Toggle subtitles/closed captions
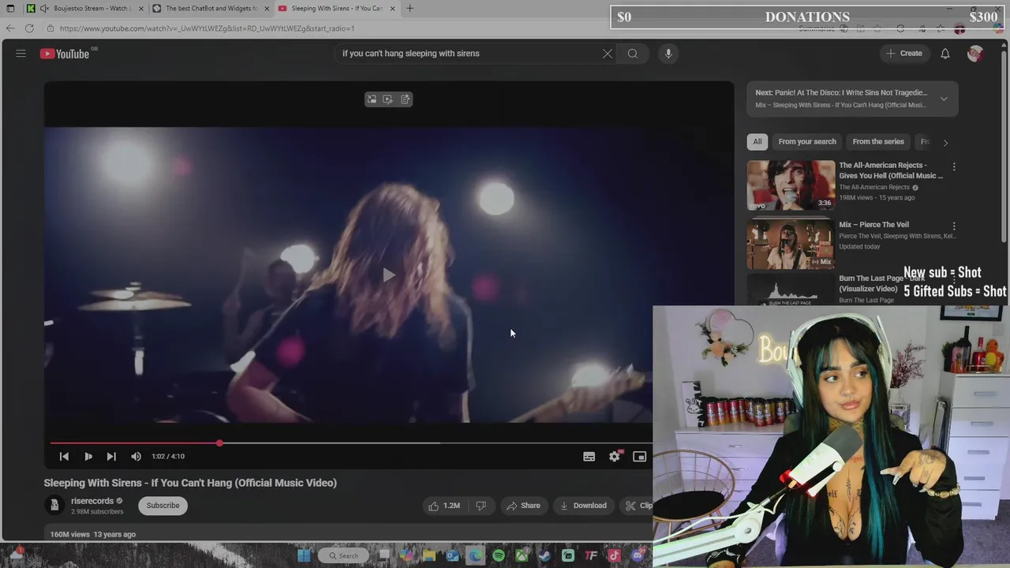The height and width of the screenshot is (568, 1010). (589, 456)
